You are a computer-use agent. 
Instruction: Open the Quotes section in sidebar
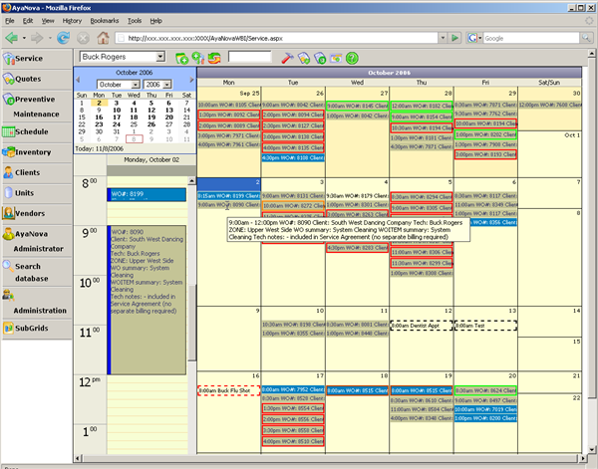pos(37,79)
